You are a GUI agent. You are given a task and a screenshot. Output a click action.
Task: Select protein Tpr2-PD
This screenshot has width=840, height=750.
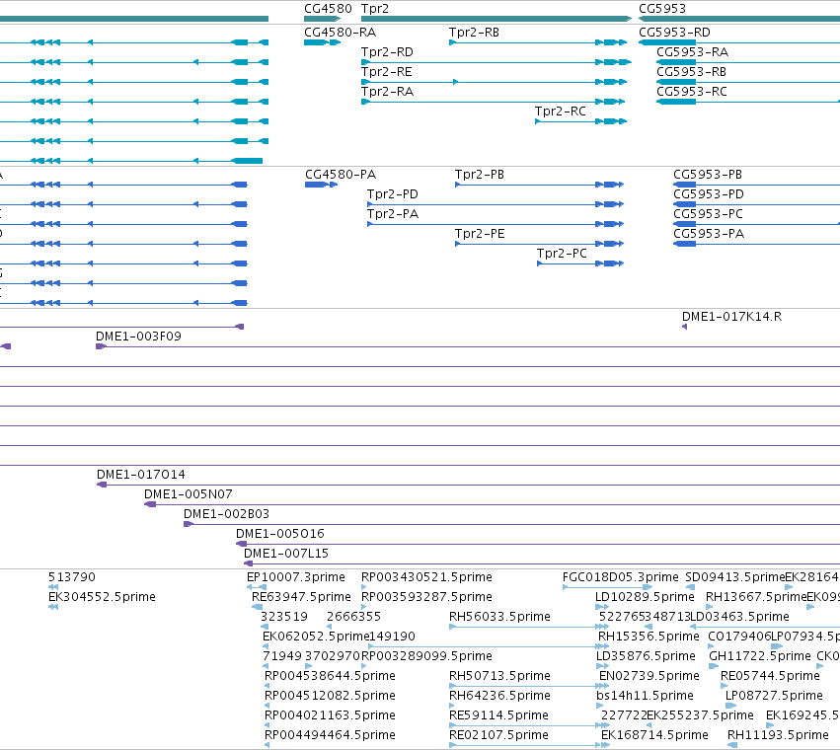[393, 194]
